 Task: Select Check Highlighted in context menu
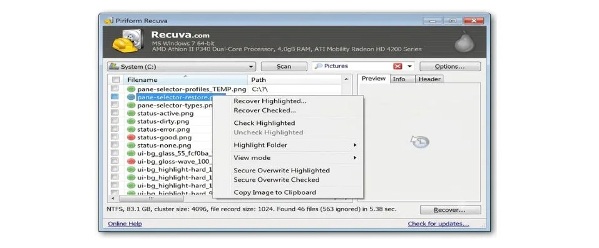264,123
